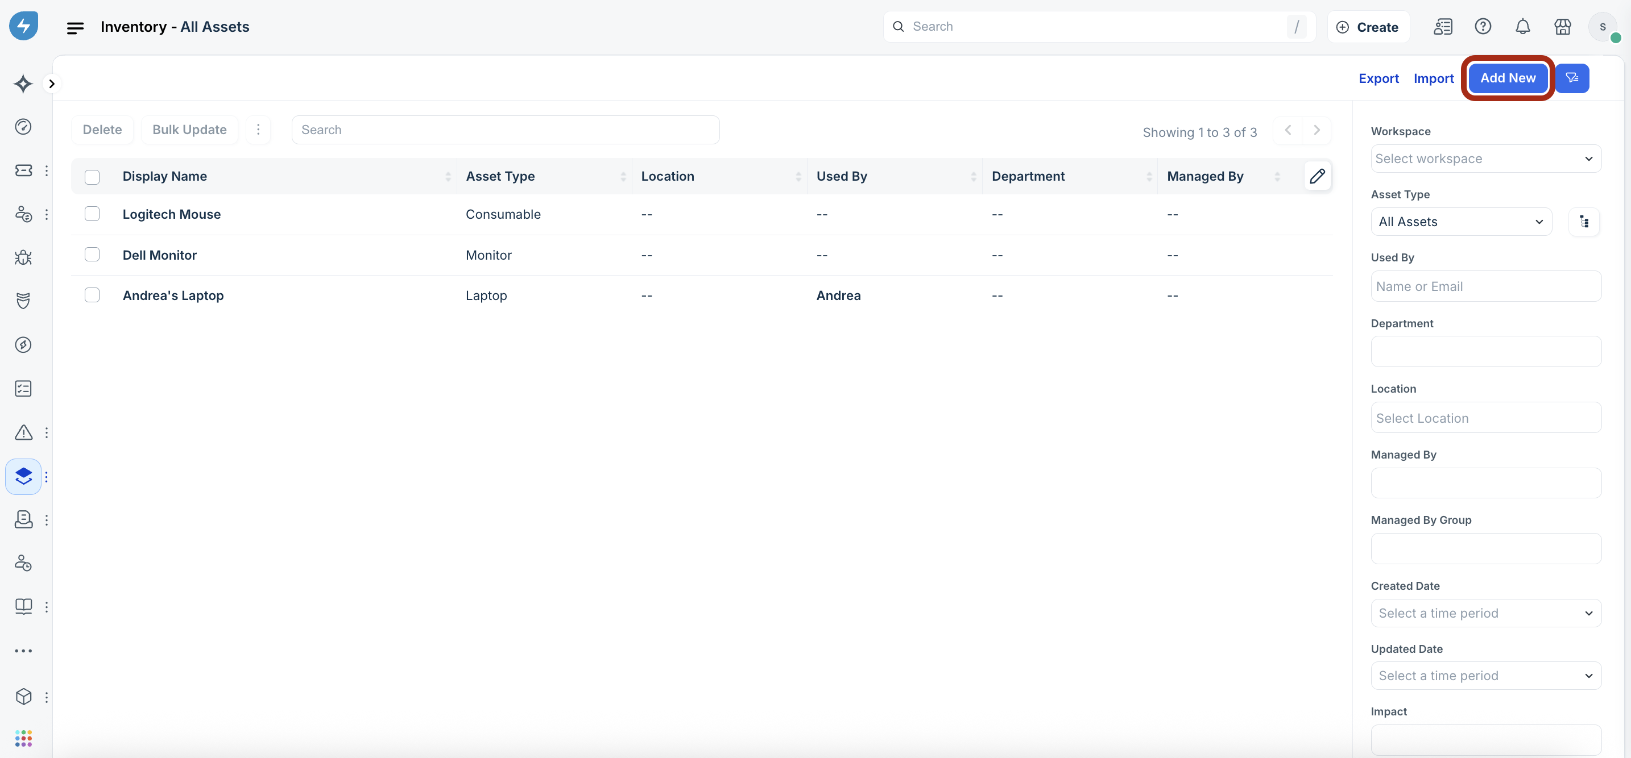
Task: Open the Created Date time period dropdown
Action: point(1485,613)
